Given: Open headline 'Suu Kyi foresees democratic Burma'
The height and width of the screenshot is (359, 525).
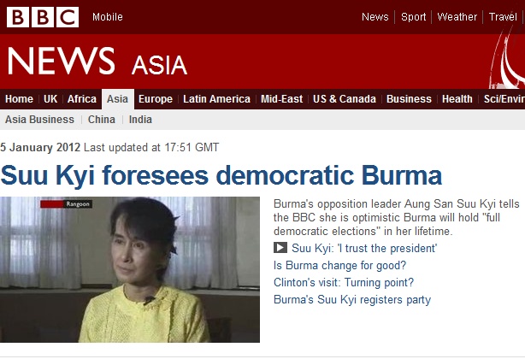Looking at the screenshot, I should click(221, 177).
